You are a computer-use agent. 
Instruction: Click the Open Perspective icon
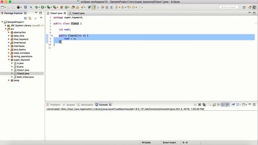click(x=244, y=7)
